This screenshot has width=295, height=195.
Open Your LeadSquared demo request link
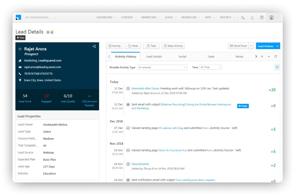pyautogui.click(x=195, y=180)
